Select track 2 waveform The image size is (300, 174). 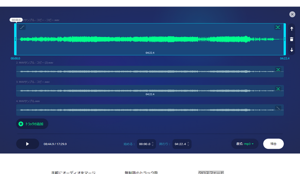[146, 71]
